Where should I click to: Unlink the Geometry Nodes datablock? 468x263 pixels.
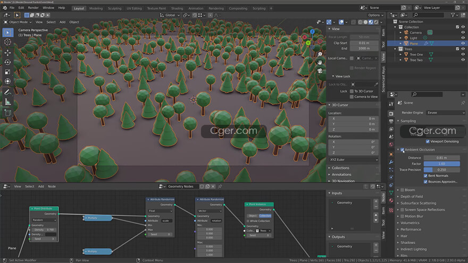(x=213, y=186)
